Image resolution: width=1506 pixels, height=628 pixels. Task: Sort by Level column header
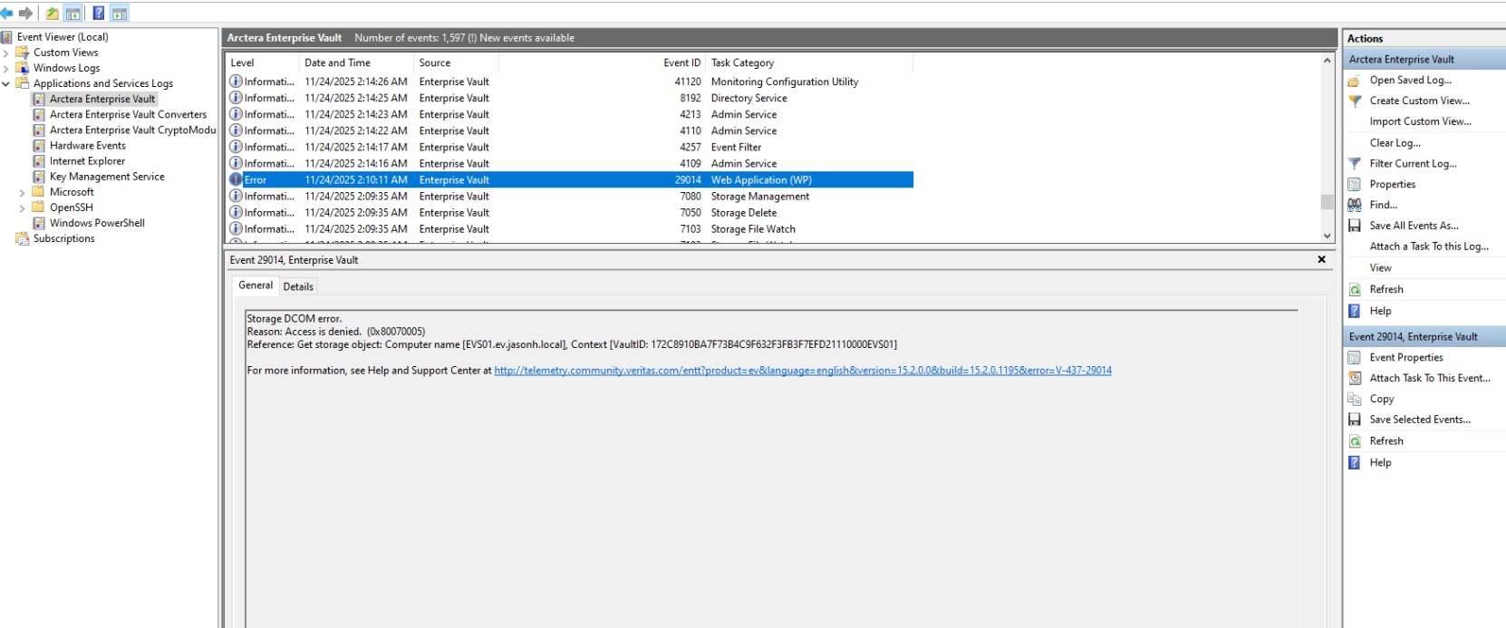[x=263, y=63]
